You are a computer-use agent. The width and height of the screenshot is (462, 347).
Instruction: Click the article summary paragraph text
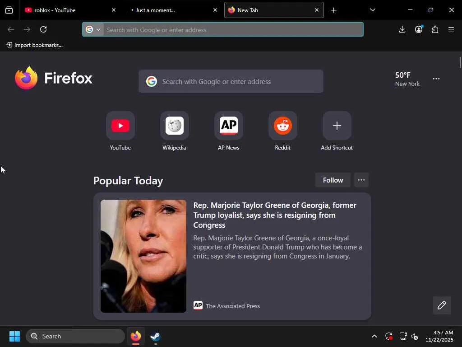click(x=277, y=247)
